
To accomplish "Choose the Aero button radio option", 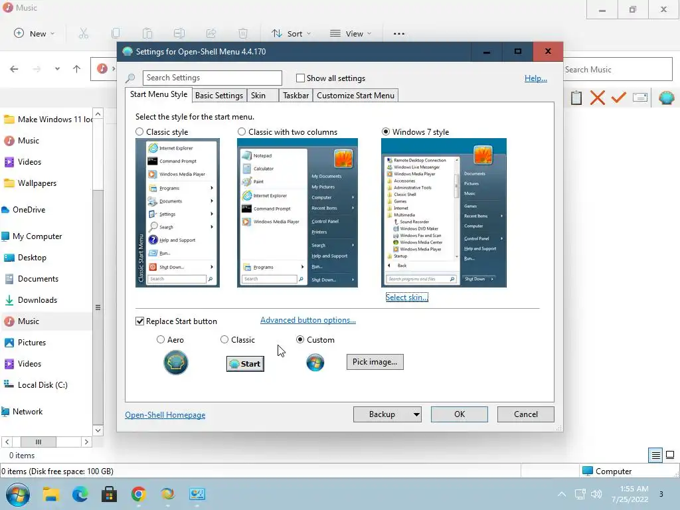I will point(161,339).
